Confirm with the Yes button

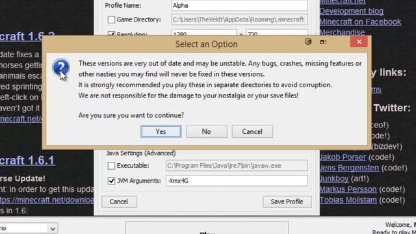[161, 131]
